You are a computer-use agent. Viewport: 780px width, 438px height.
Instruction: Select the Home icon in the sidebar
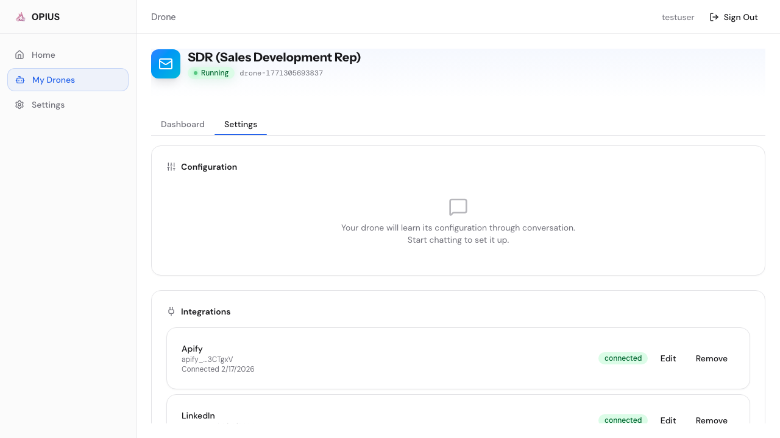click(x=19, y=55)
